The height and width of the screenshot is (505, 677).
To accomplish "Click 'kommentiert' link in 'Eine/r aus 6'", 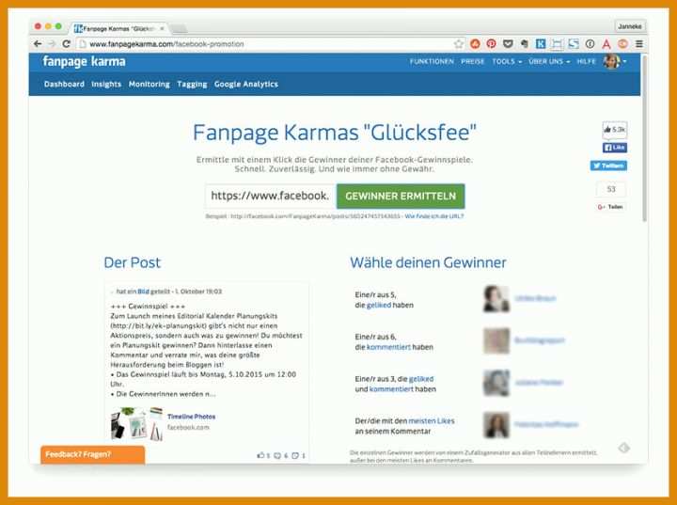I will [388, 347].
